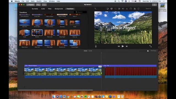The width and height of the screenshot is (176, 99).
Task: Open the speed adjustment tool
Action: point(131,9)
